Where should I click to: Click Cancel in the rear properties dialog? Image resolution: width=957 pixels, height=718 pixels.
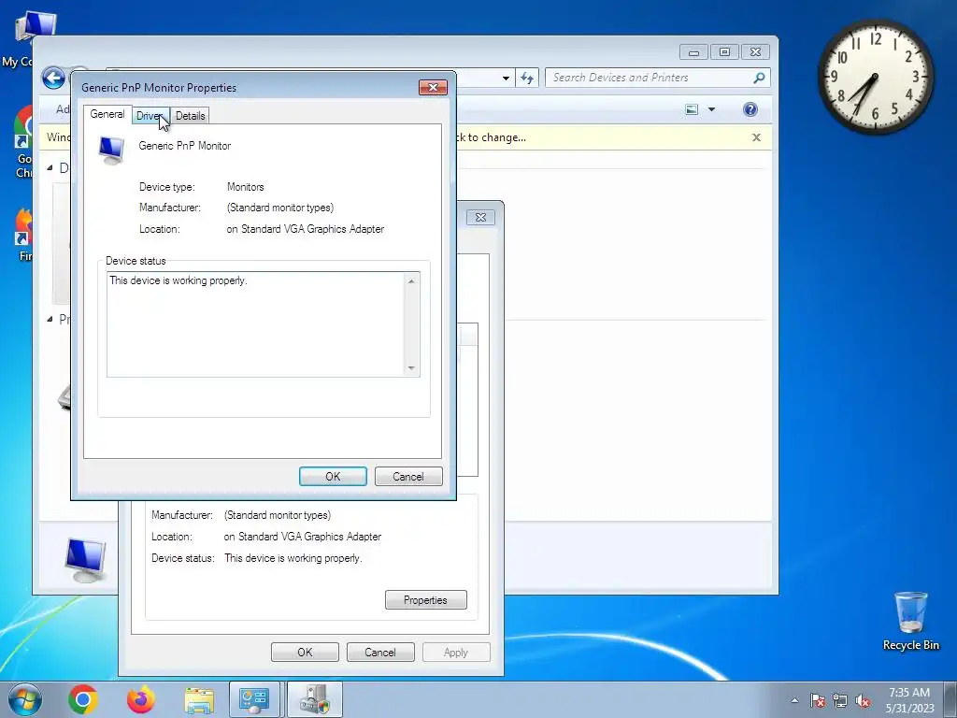(x=380, y=652)
